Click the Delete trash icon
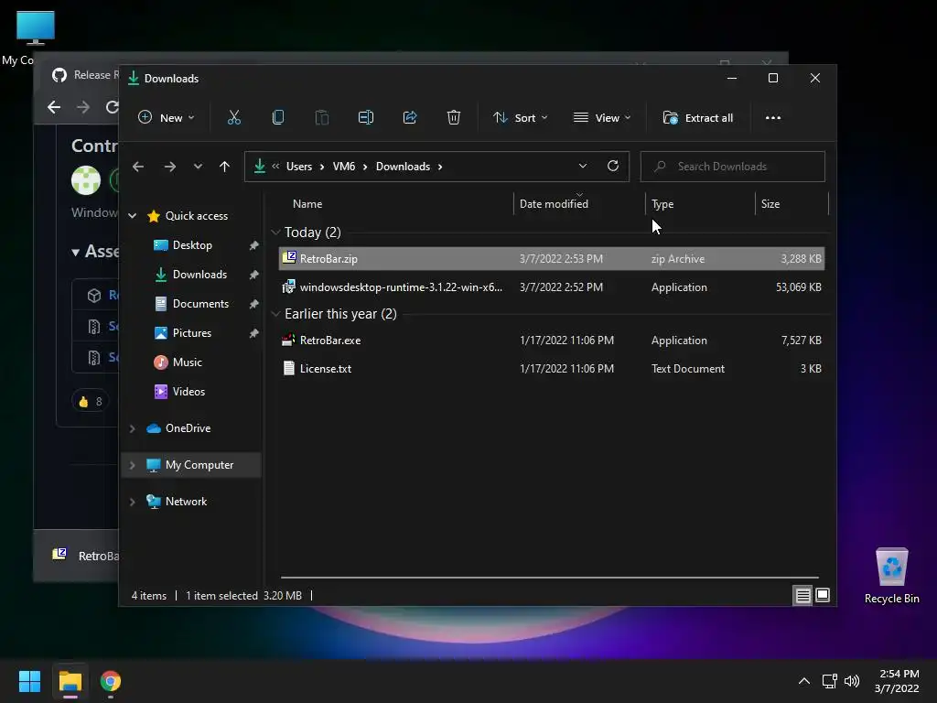The width and height of the screenshot is (937, 703). tap(454, 118)
